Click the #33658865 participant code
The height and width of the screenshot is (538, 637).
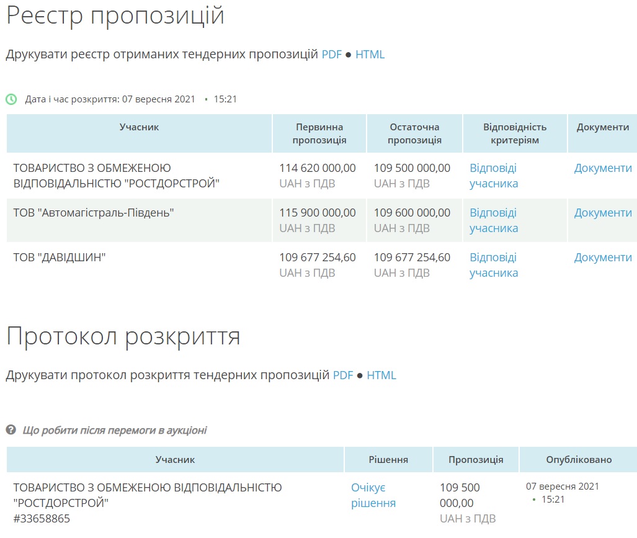42,519
